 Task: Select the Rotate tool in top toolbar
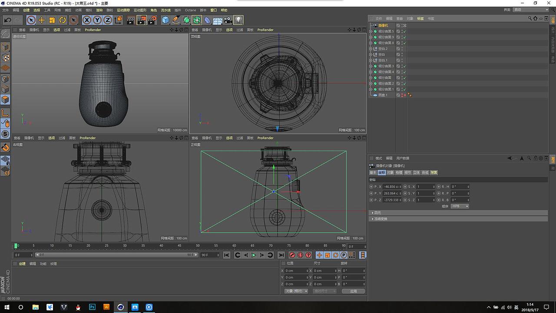63,20
